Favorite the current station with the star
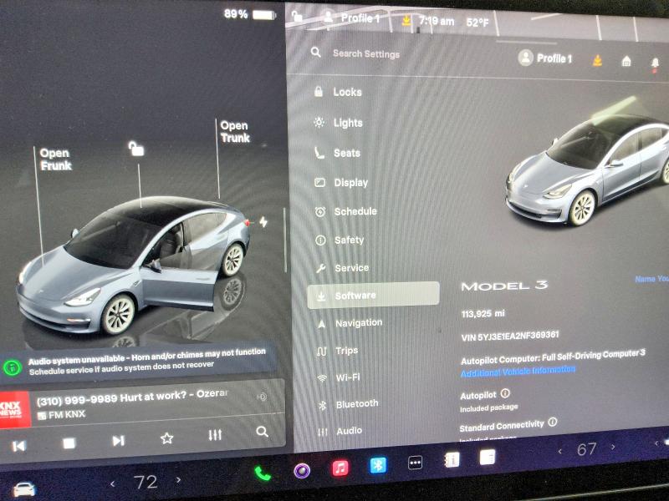The height and width of the screenshot is (501, 669). (166, 438)
